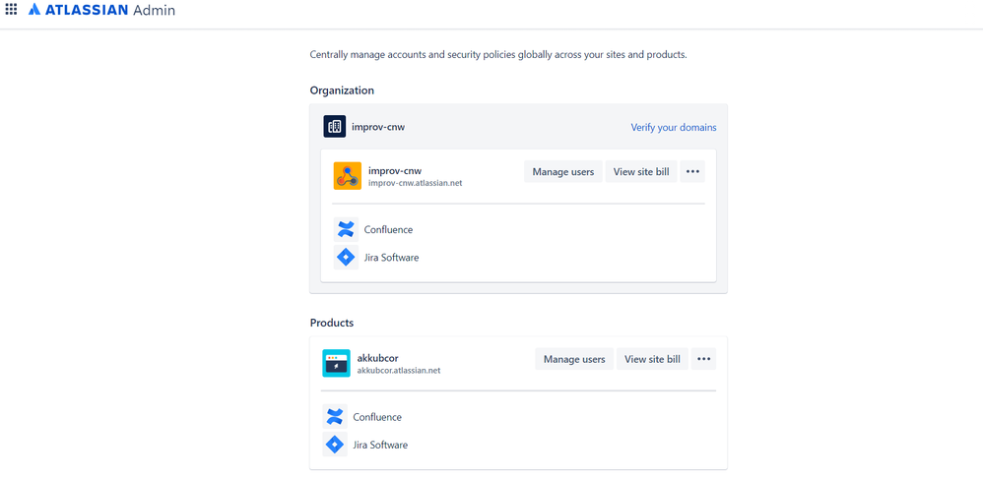Click the Jira Software icon under akkubcor
This screenshot has width=983, height=479.
point(334,445)
